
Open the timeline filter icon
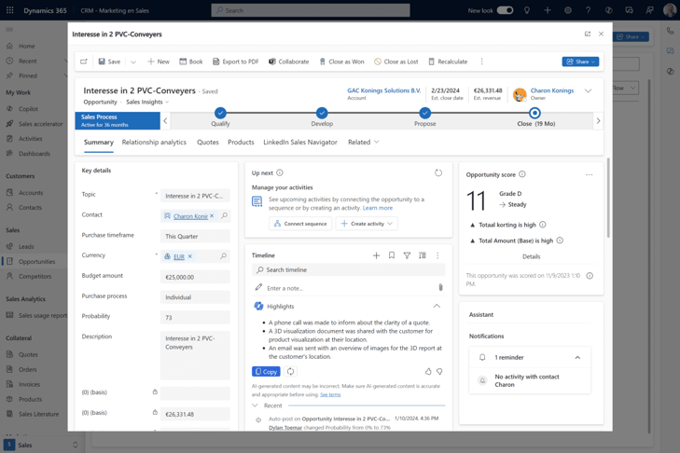tap(407, 255)
